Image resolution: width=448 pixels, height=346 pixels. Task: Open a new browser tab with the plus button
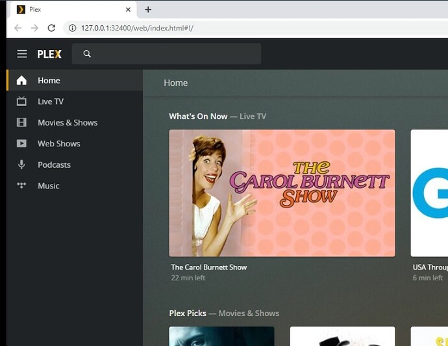click(x=148, y=10)
